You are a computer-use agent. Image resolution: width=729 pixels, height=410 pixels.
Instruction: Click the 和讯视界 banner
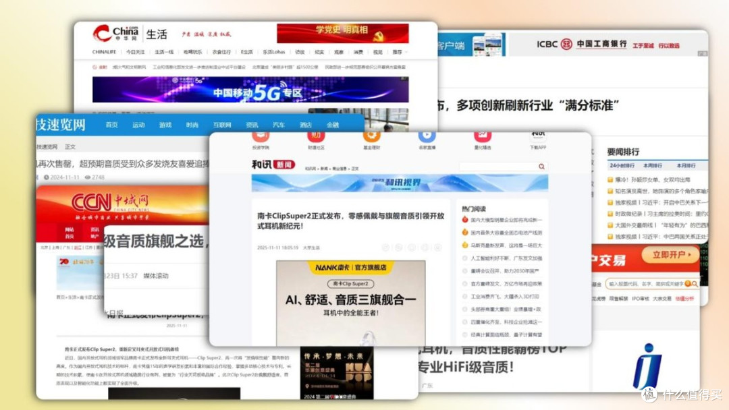(400, 183)
